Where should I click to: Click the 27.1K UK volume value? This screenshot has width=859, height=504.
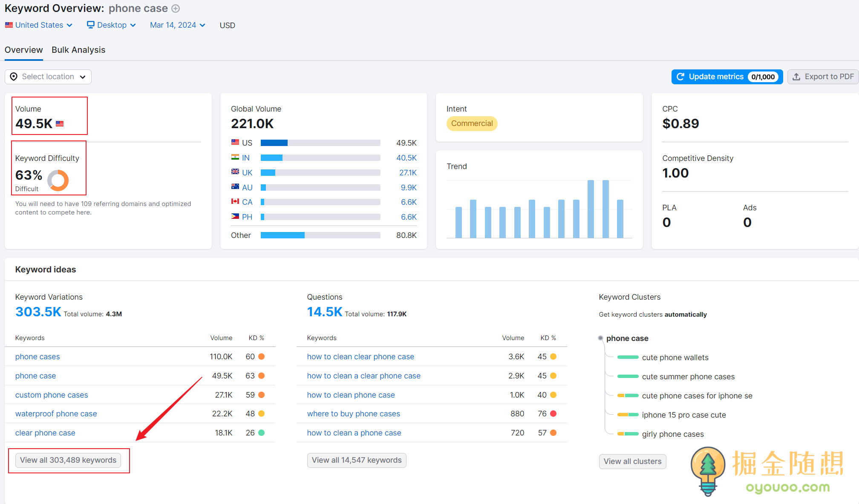click(408, 173)
